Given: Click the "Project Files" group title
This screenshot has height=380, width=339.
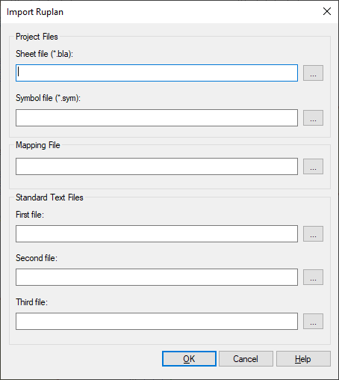Looking at the screenshot, I should coord(37,37).
